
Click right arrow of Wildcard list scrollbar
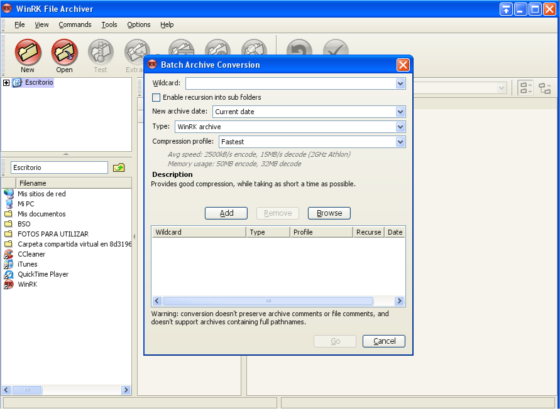pos(399,301)
